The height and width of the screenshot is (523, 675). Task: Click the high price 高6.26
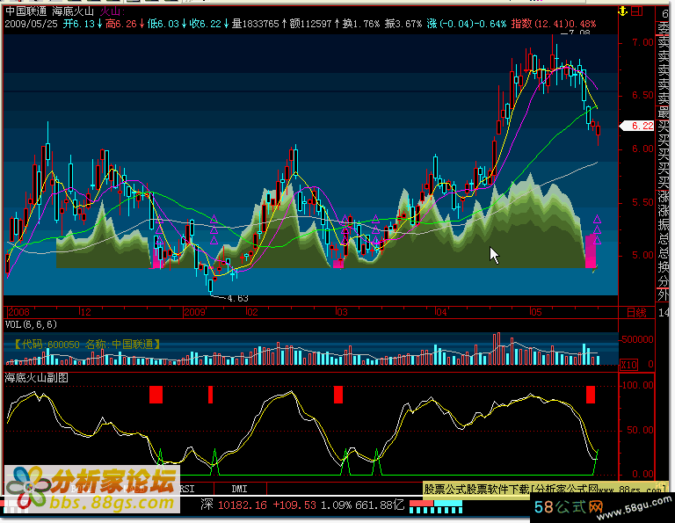121,24
